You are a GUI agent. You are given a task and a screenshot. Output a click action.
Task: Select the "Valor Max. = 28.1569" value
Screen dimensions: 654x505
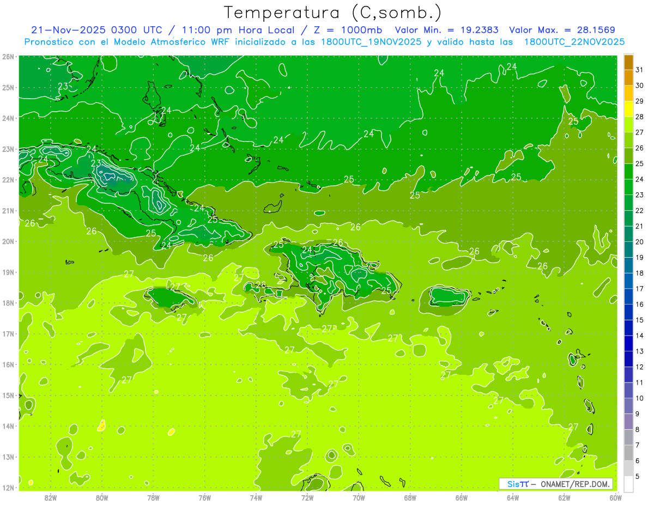point(562,30)
